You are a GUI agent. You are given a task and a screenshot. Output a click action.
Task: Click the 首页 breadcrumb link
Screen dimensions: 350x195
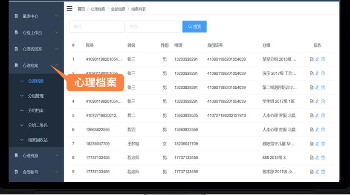[81, 9]
